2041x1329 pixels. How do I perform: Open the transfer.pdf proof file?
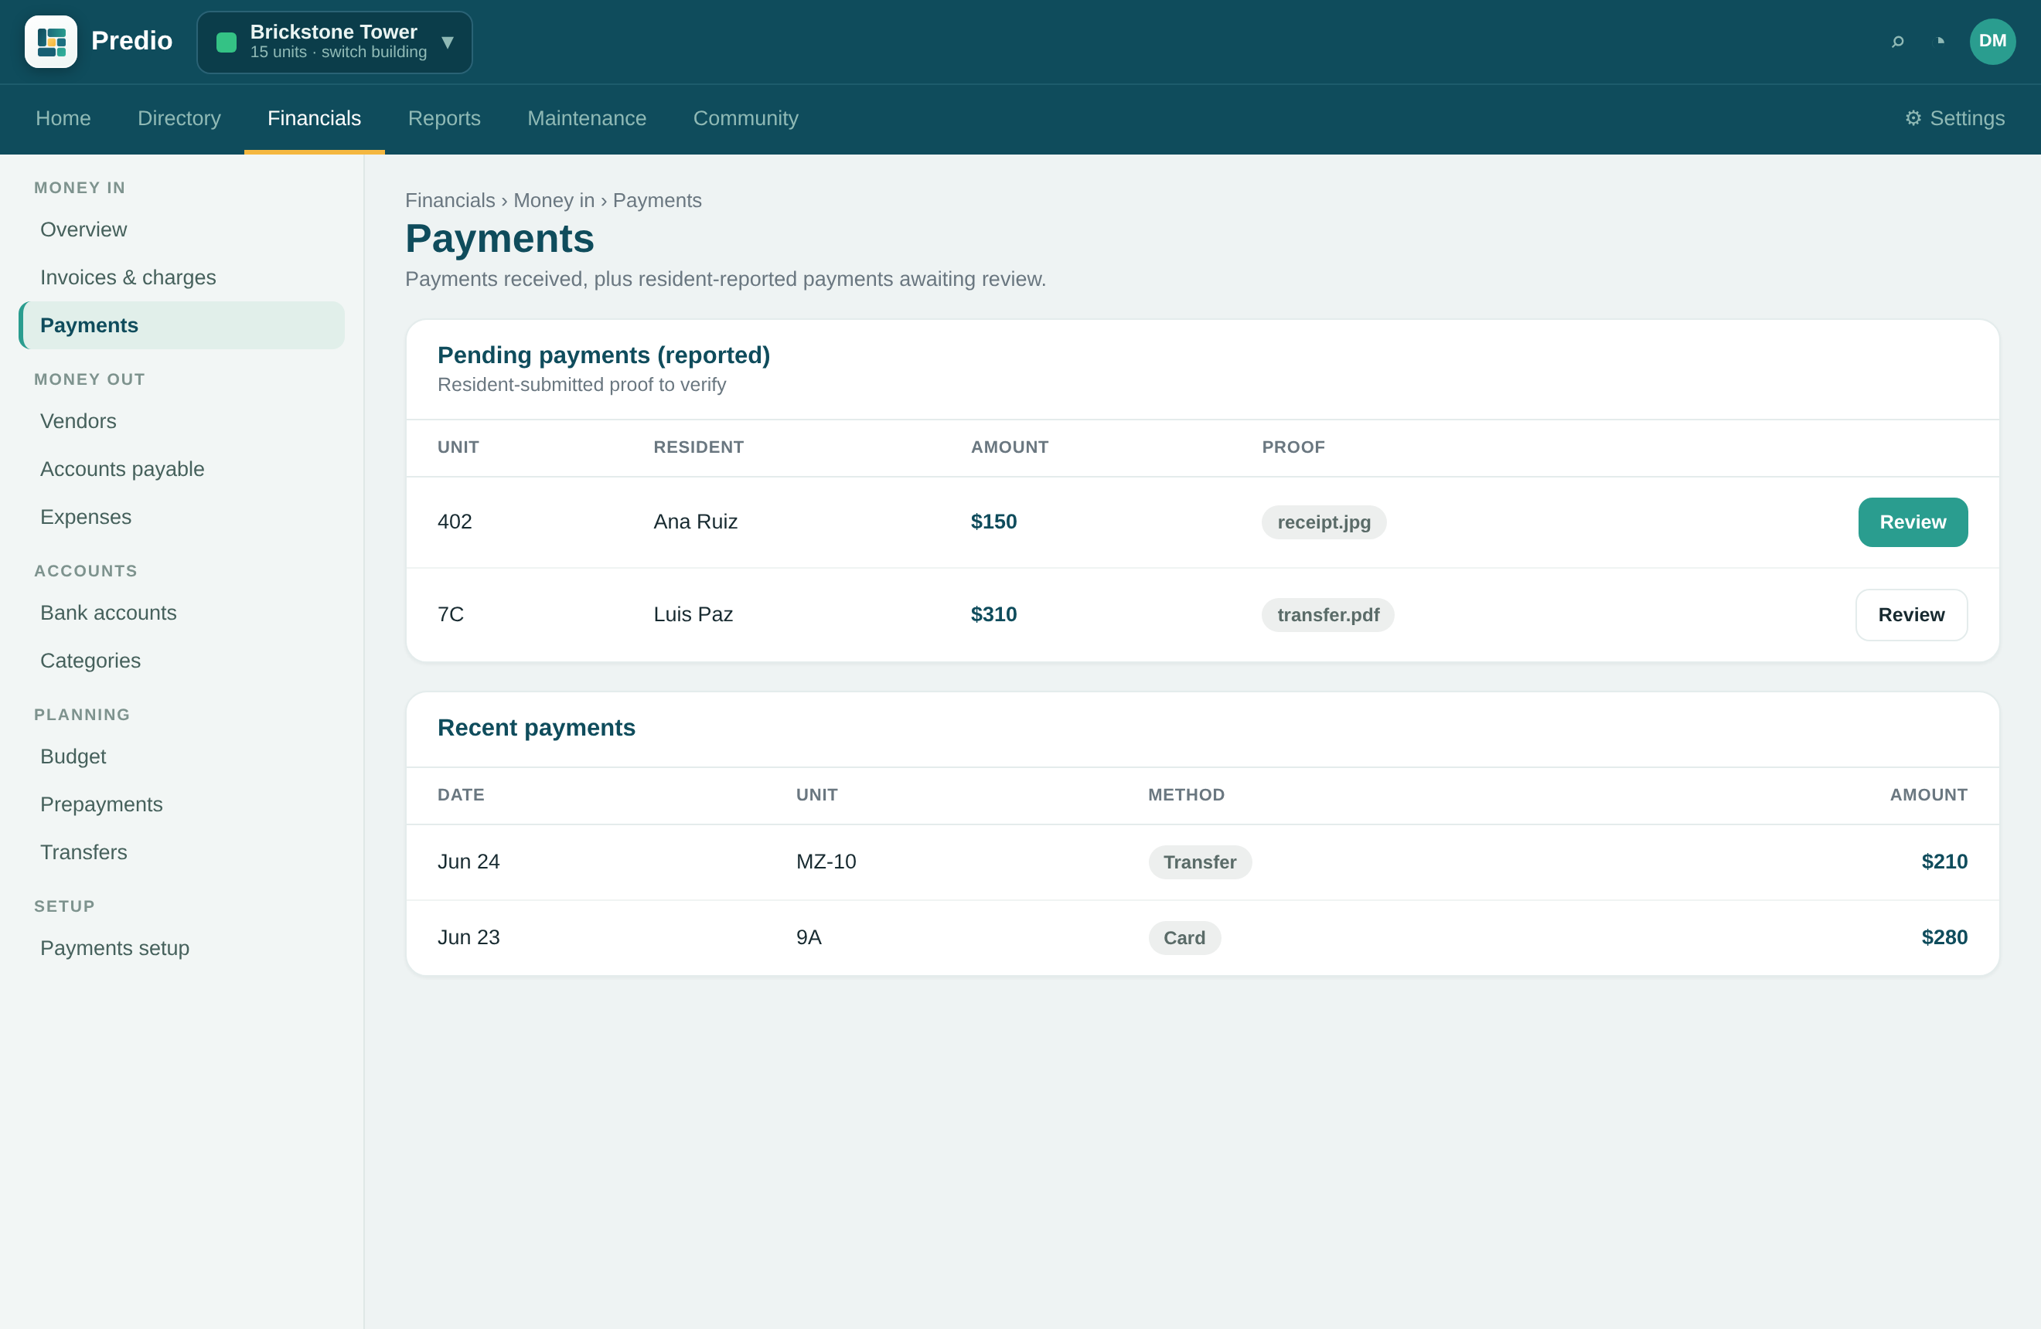pos(1327,615)
